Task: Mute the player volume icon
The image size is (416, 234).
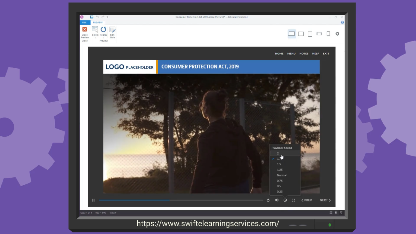Action: (x=277, y=200)
